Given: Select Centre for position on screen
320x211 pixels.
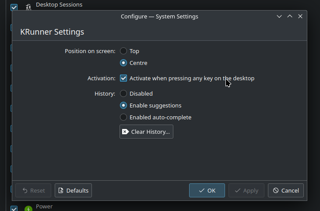Looking at the screenshot, I should [124, 63].
